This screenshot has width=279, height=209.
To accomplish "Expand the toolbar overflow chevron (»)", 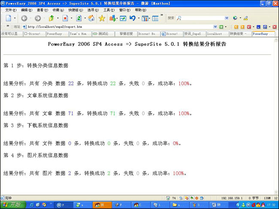I will click(x=162, y=15).
